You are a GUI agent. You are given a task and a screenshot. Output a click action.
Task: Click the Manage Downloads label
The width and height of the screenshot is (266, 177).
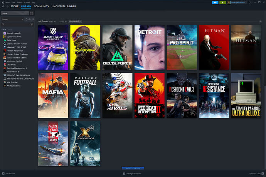click(x=134, y=174)
